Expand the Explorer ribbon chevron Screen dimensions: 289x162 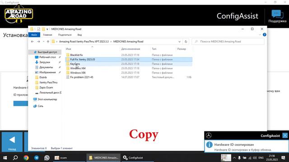[x=260, y=35]
